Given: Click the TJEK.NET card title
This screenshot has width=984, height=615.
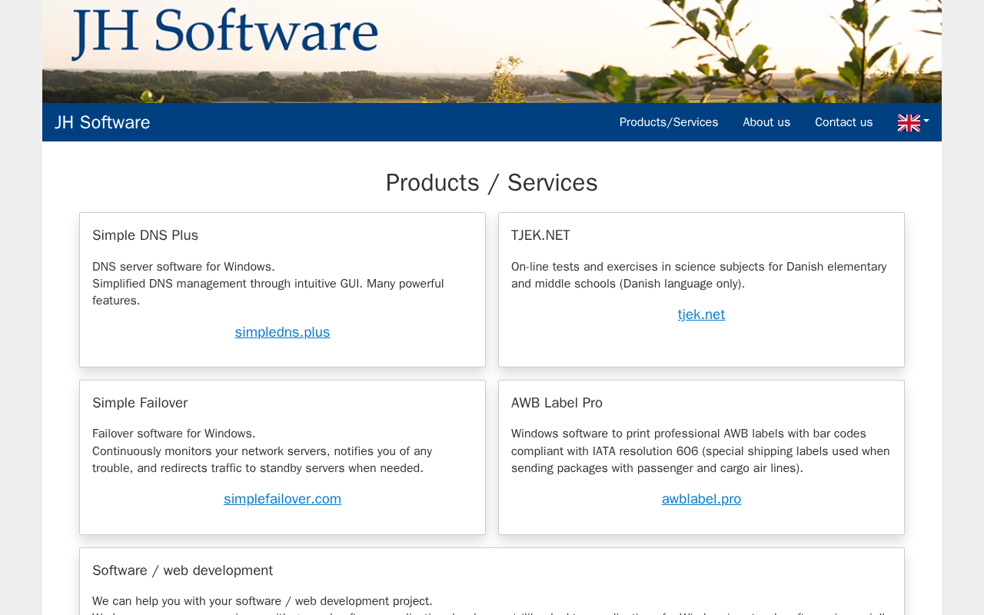Looking at the screenshot, I should tap(540, 235).
